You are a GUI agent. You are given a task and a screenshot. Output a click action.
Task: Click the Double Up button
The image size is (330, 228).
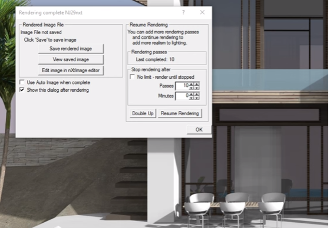(143, 113)
